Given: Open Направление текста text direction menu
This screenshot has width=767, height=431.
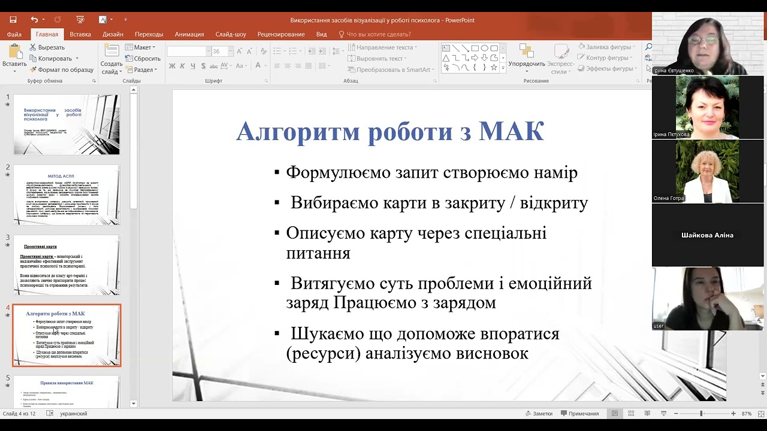Looking at the screenshot, I should coord(383,47).
